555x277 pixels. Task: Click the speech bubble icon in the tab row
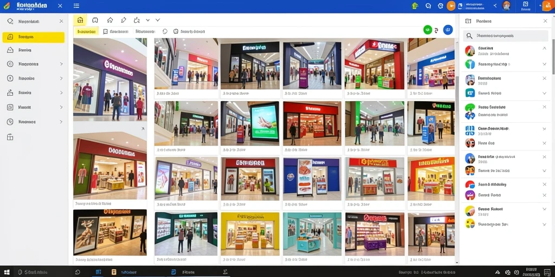[165, 31]
